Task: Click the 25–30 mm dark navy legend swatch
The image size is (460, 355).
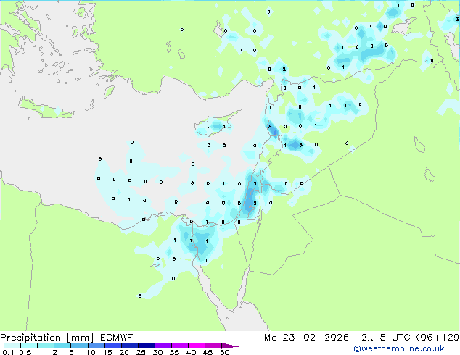Action: 146,346
